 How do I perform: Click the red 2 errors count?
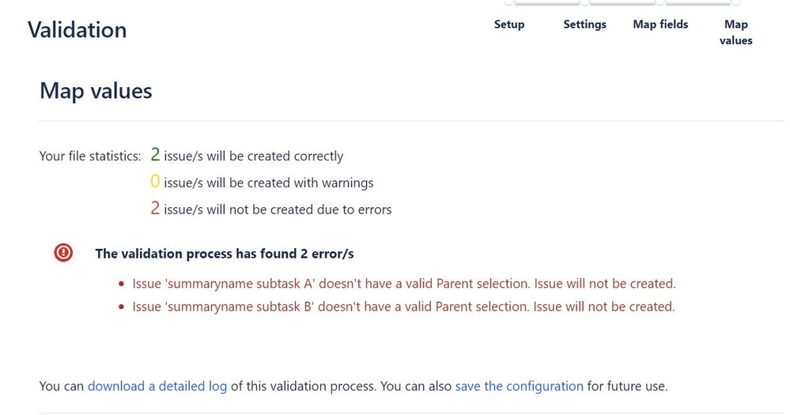pos(155,208)
